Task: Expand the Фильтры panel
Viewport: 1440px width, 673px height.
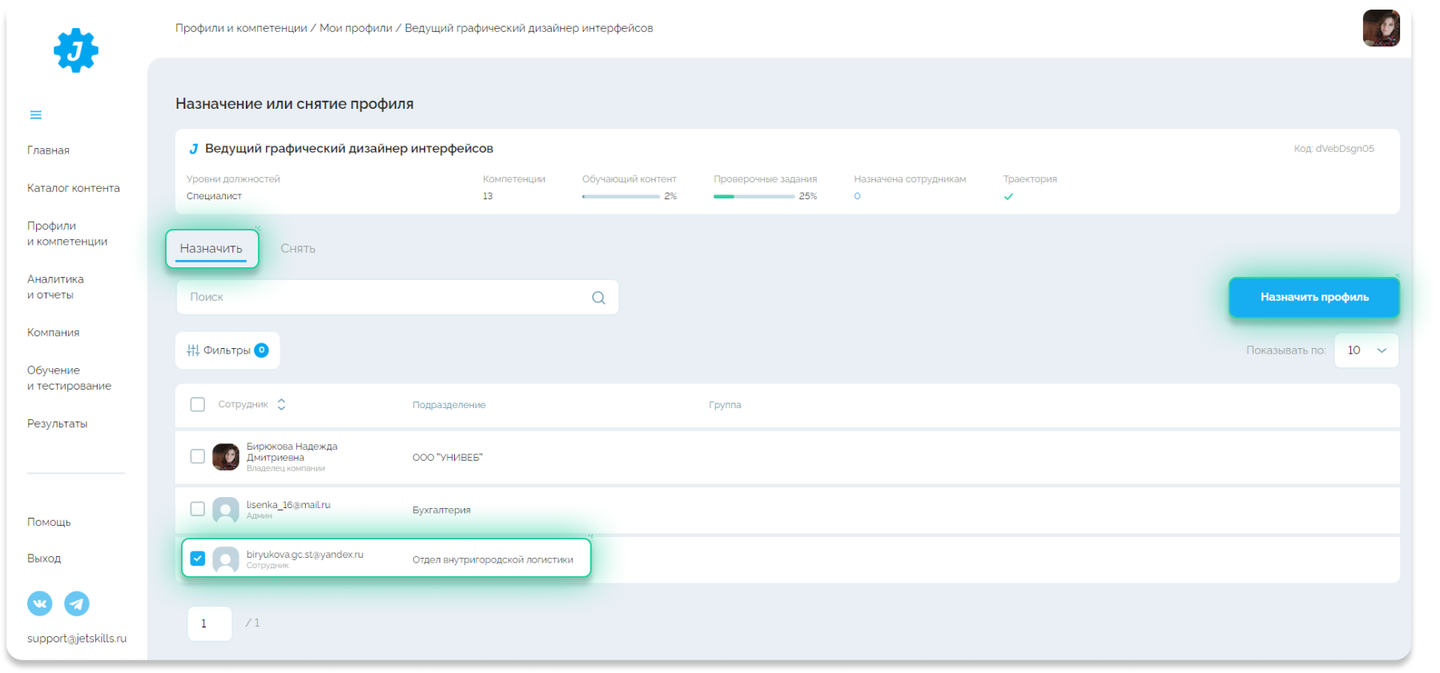Action: pos(227,351)
